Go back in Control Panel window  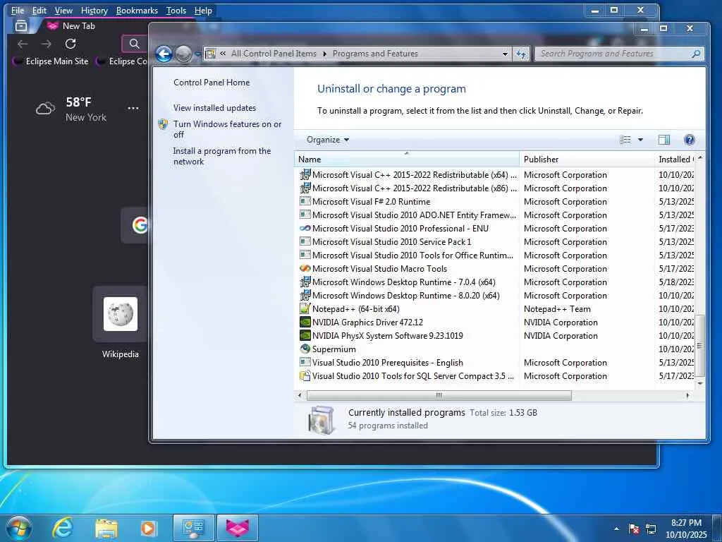[x=164, y=54]
